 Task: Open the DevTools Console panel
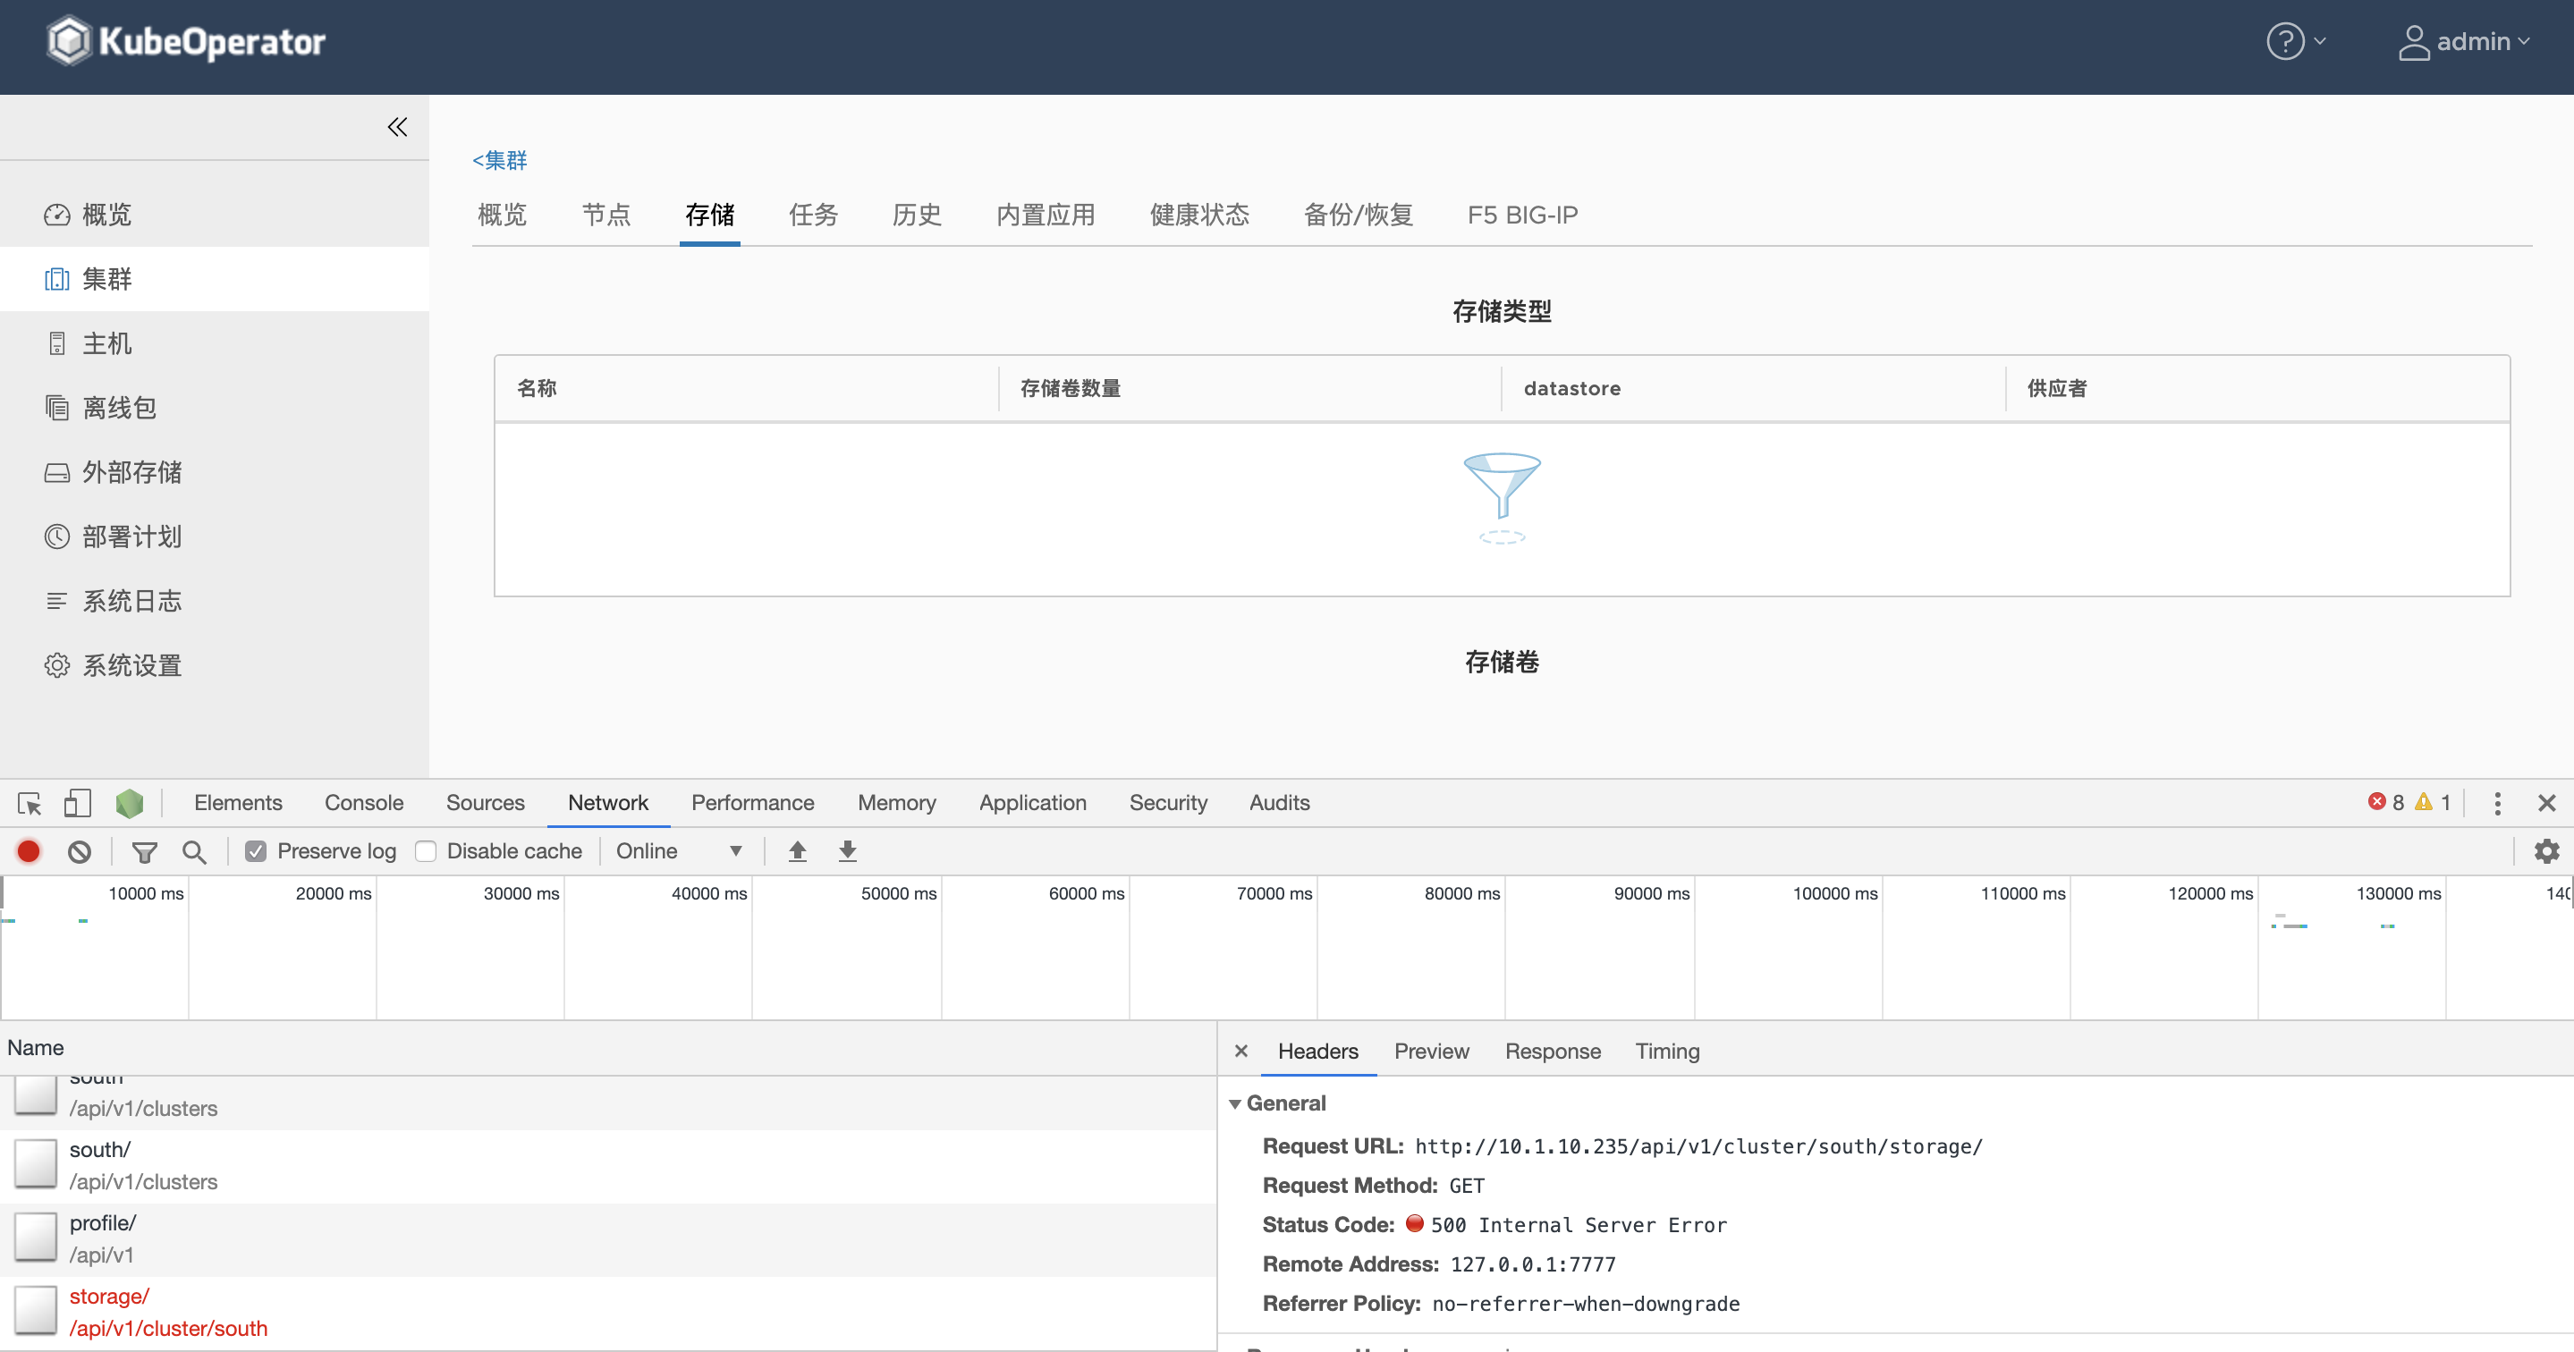(x=364, y=802)
